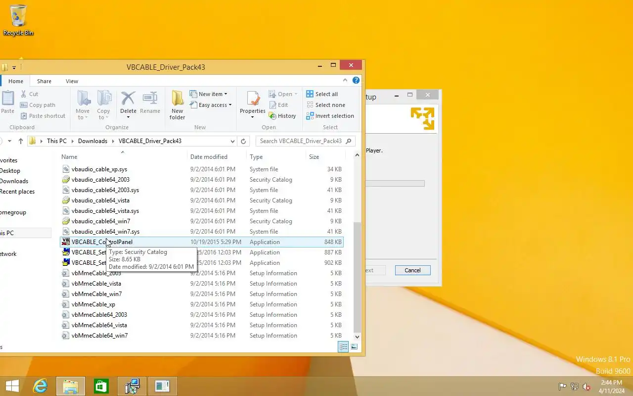Select vbaudio_cable64_win7.sys file
Viewport: 633px width, 396px height.
pos(201,232)
